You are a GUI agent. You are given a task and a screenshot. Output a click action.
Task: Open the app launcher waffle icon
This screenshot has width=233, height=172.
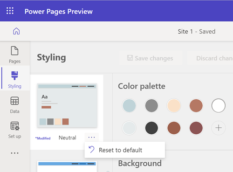coord(10,11)
